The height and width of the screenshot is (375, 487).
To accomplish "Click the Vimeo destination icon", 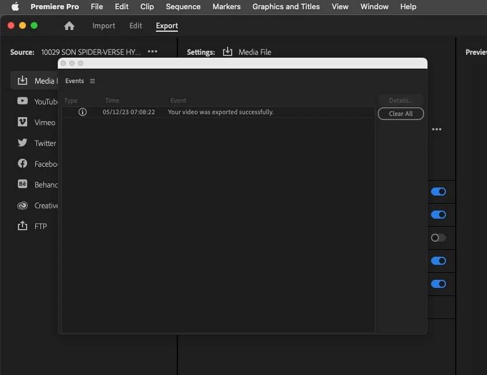I will [x=23, y=122].
